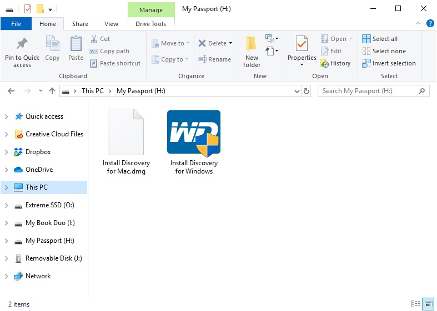
Task: Click the Properties checkmark icon
Action: [x=302, y=44]
